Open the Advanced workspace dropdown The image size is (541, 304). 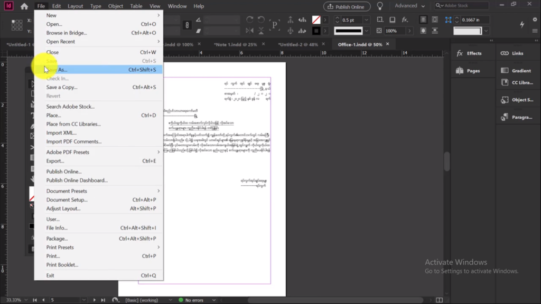coord(409,6)
